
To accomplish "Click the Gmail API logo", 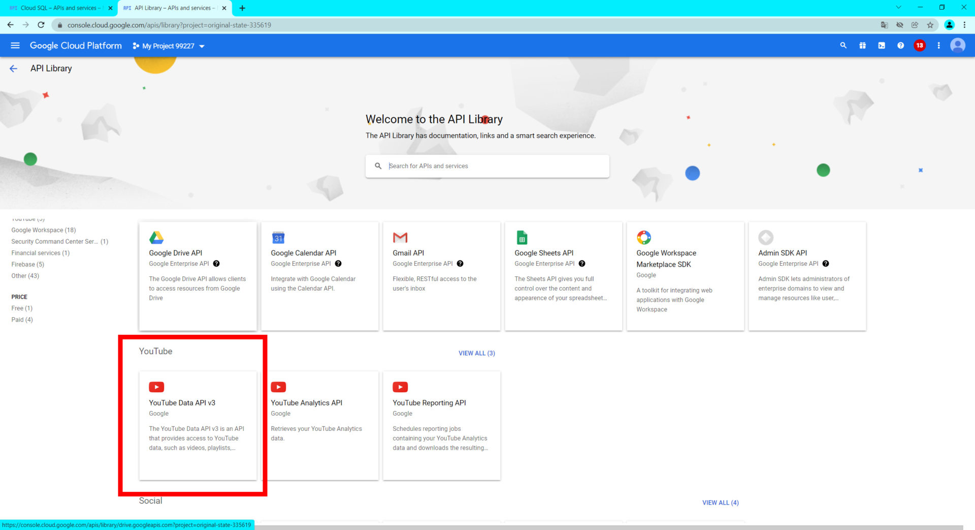I will (x=400, y=237).
